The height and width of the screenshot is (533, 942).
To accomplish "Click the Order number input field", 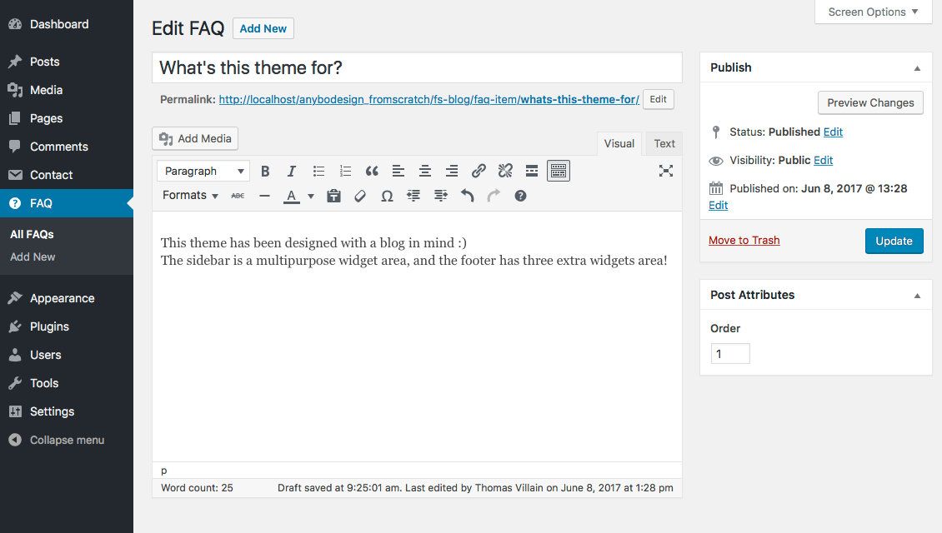I will click(730, 354).
